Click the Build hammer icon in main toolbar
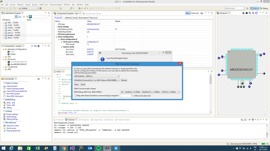The image size is (270, 151). tap(15, 8)
